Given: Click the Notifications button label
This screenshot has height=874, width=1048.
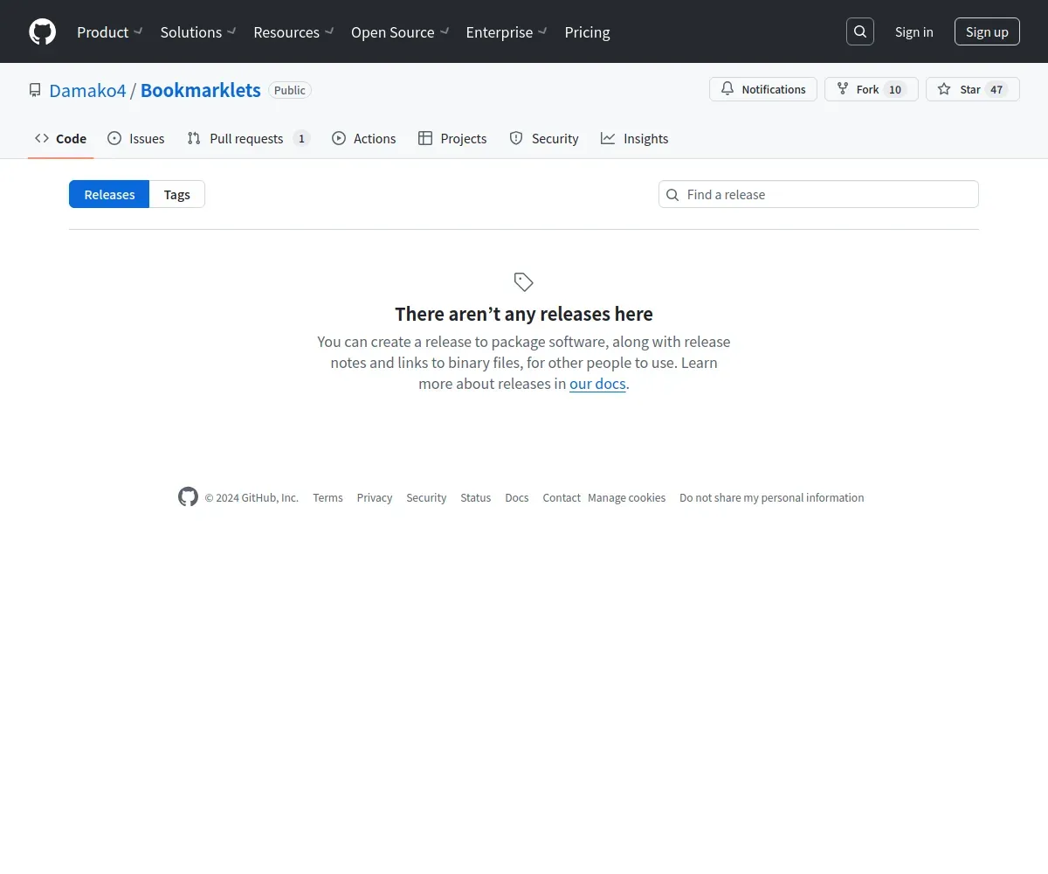Looking at the screenshot, I should [774, 89].
